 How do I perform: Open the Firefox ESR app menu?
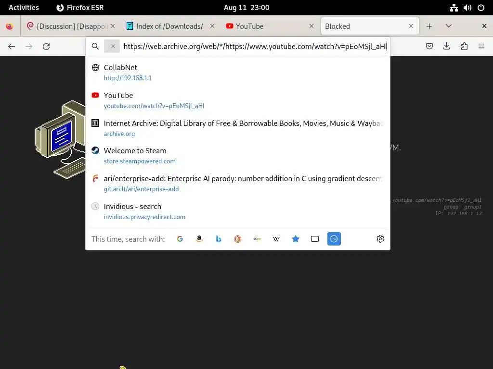point(80,8)
